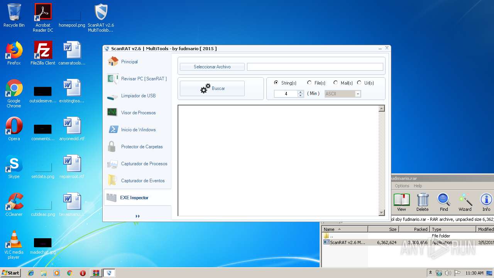This screenshot has width=494, height=278.
Task: Click View in WinRAR toolbar
Action: [x=402, y=202]
